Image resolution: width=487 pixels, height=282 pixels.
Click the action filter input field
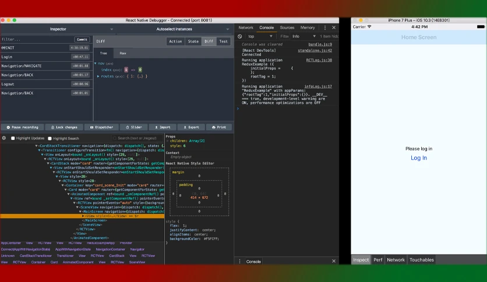click(x=37, y=40)
